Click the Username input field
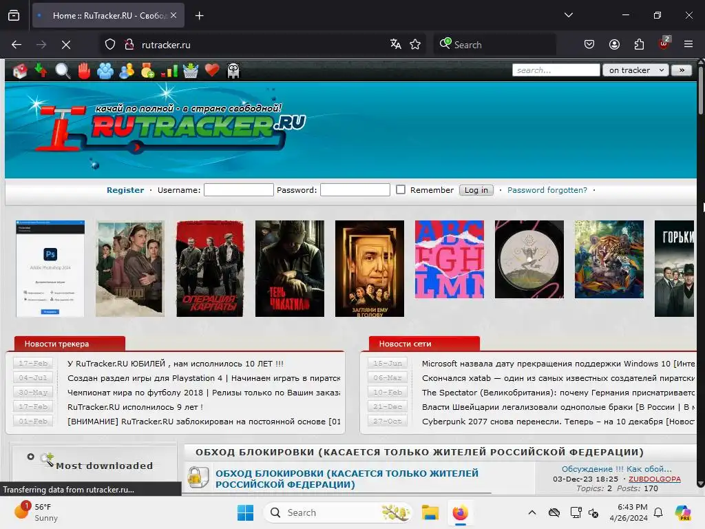The width and height of the screenshot is (705, 529). [239, 190]
